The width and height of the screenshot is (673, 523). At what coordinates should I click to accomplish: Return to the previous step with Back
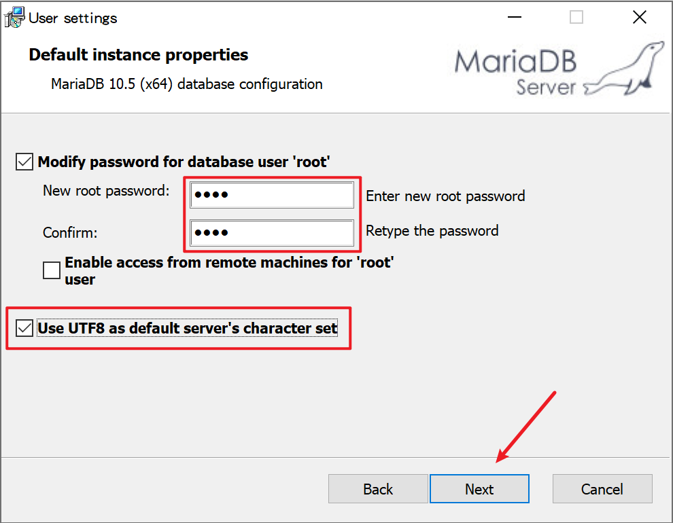pyautogui.click(x=378, y=489)
